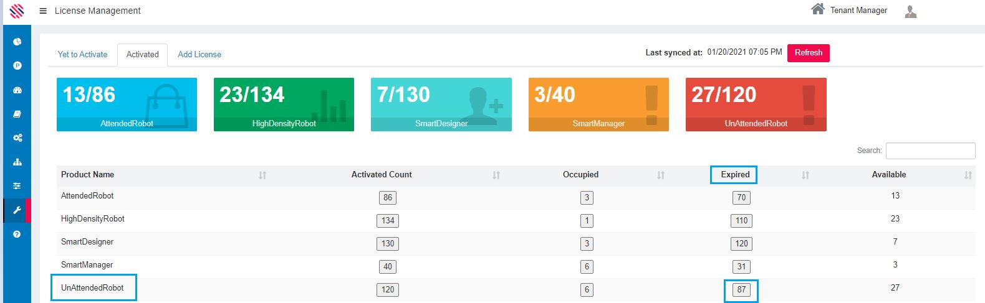Click the Tenant Manager home icon

pyautogui.click(x=817, y=9)
